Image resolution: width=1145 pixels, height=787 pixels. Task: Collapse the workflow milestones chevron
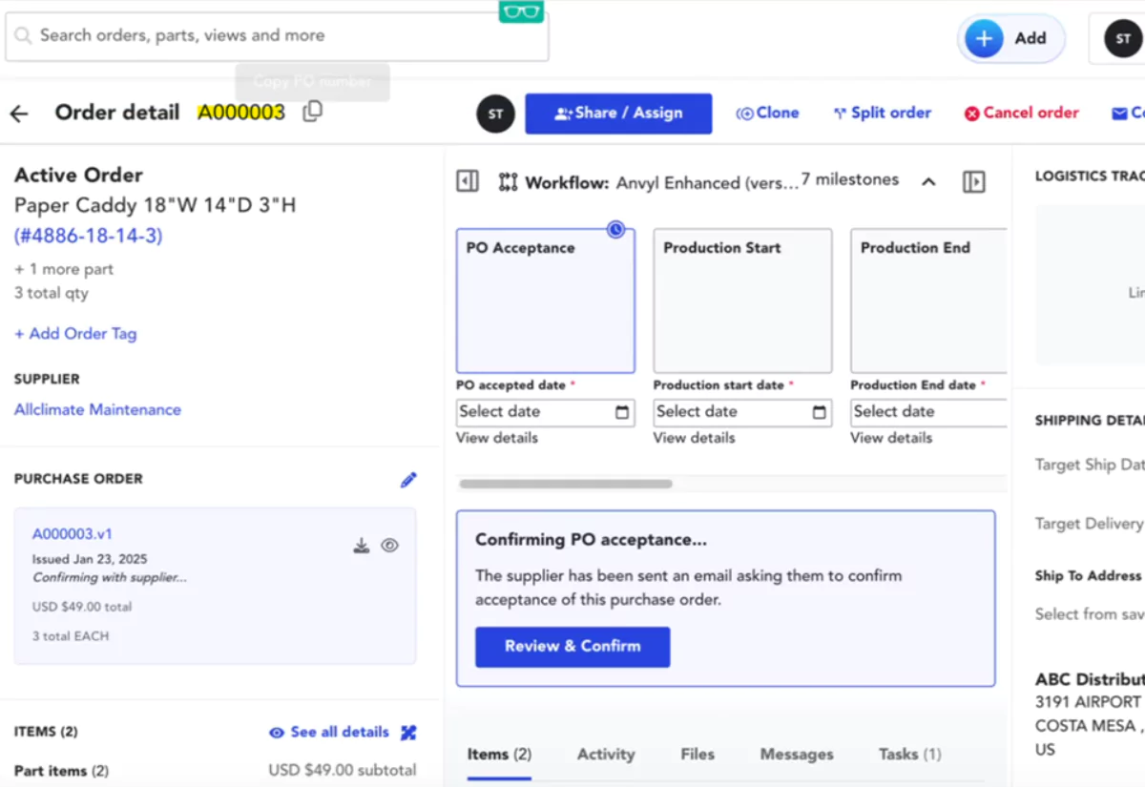pyautogui.click(x=928, y=181)
